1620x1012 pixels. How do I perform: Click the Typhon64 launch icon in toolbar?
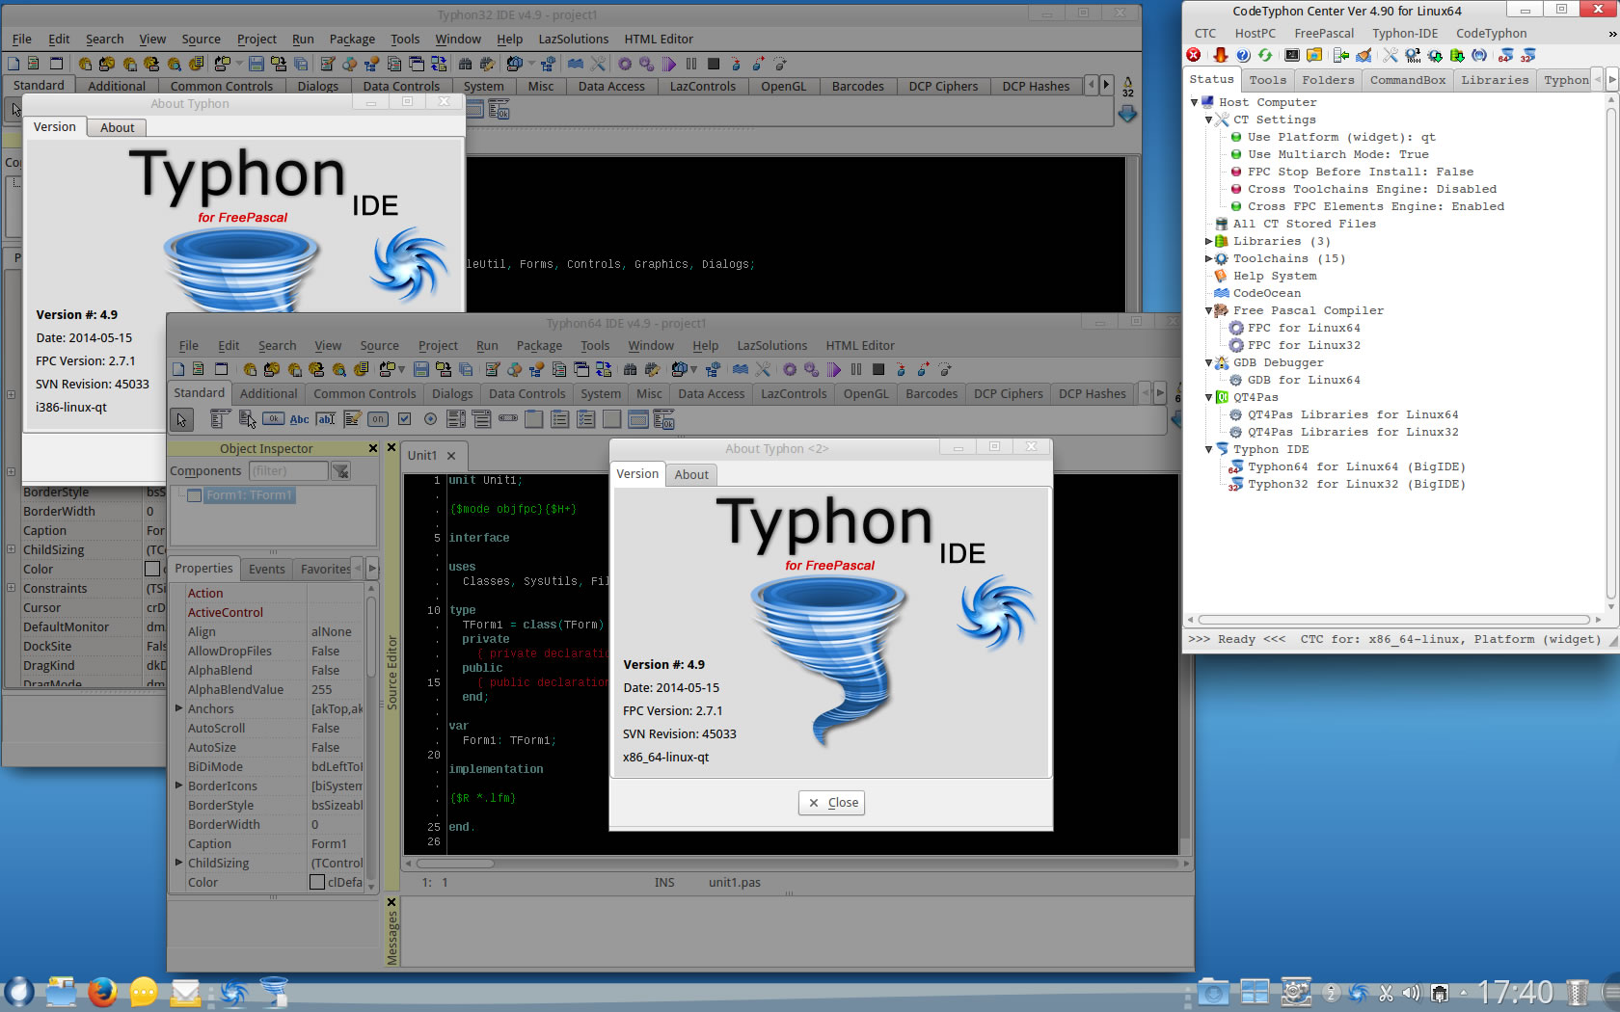(1505, 56)
